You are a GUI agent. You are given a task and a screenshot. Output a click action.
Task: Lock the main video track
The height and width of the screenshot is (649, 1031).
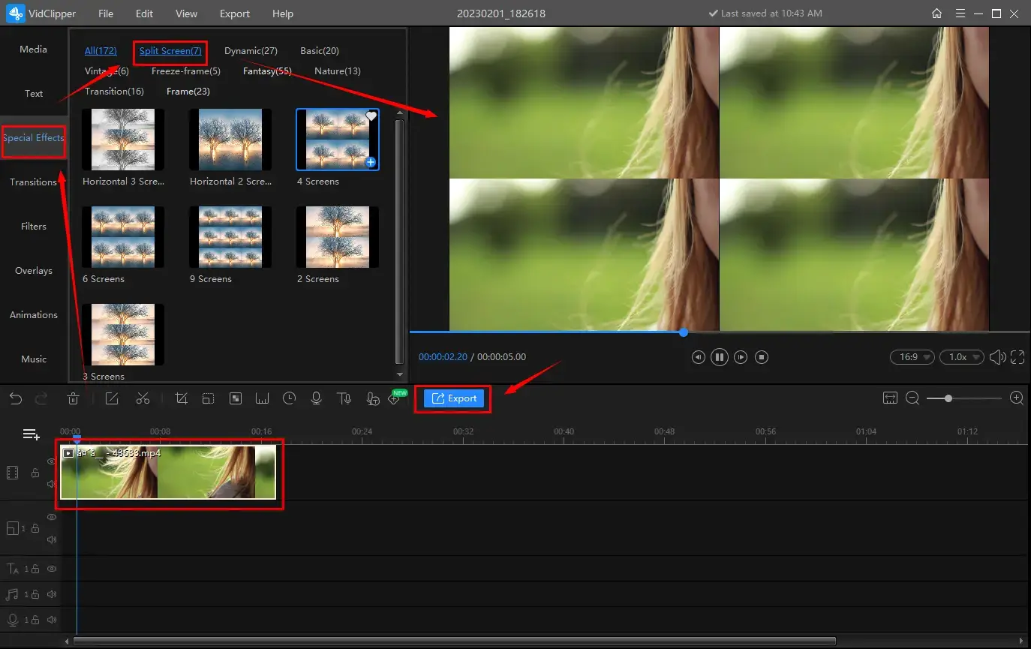click(x=35, y=473)
